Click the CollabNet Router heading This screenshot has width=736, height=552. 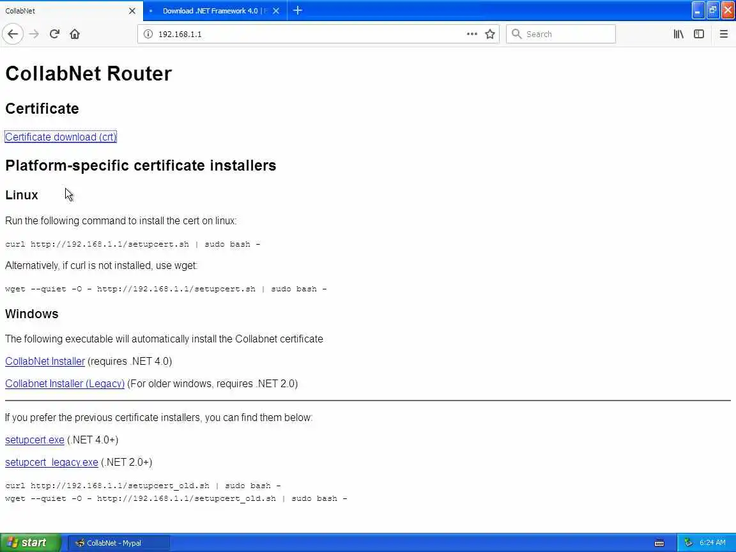[89, 73]
